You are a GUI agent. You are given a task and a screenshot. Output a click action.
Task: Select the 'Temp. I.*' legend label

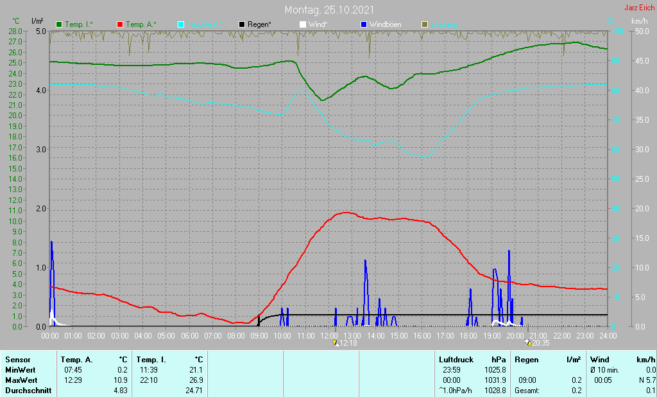coord(80,24)
